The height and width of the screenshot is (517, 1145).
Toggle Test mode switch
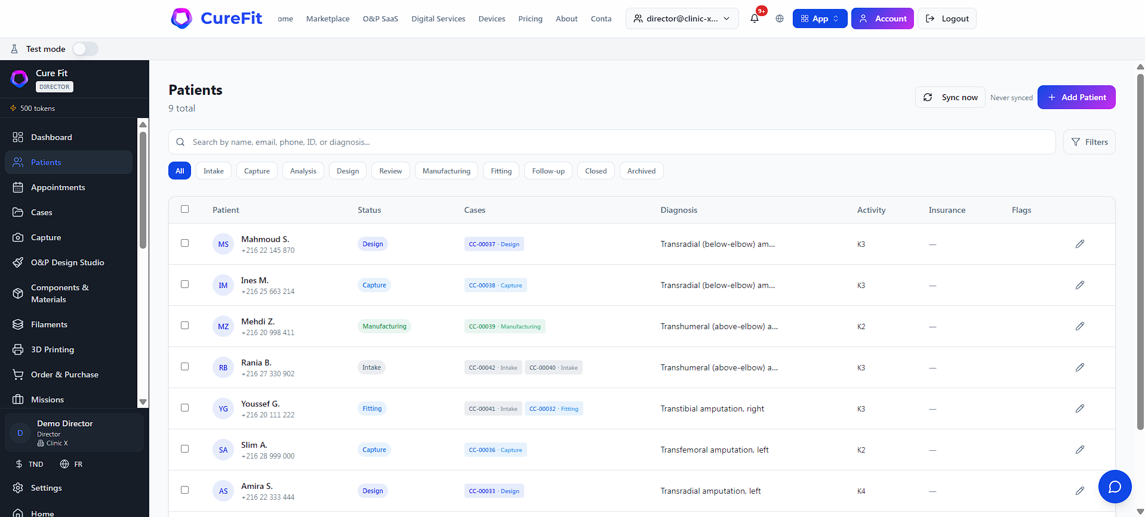[x=85, y=49]
